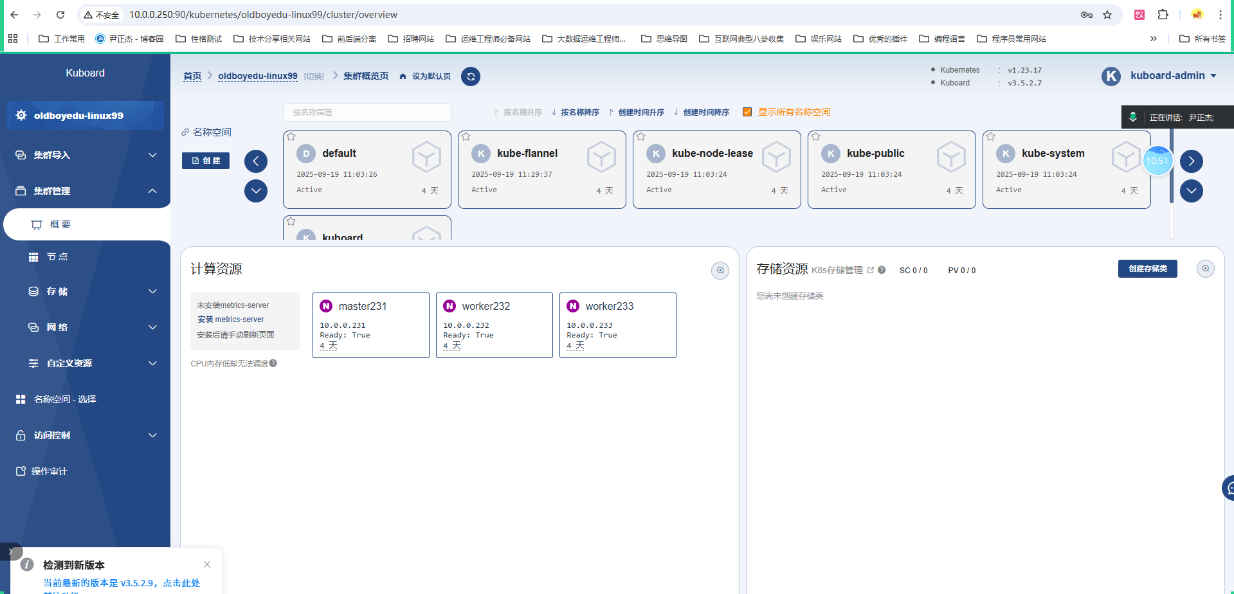
Task: Click help icon next to K8s存储管理
Action: coord(882,270)
